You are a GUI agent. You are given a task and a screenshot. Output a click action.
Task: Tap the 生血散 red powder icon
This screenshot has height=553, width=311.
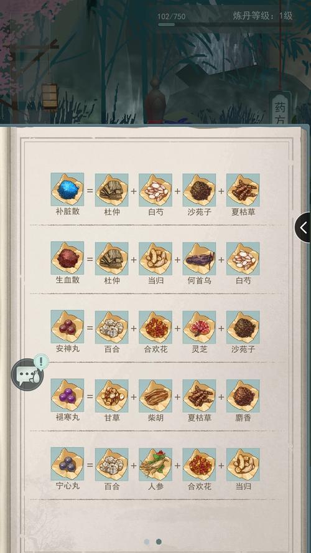click(67, 258)
